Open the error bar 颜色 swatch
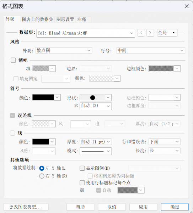Screen dimensions: 193x213 point(44,124)
